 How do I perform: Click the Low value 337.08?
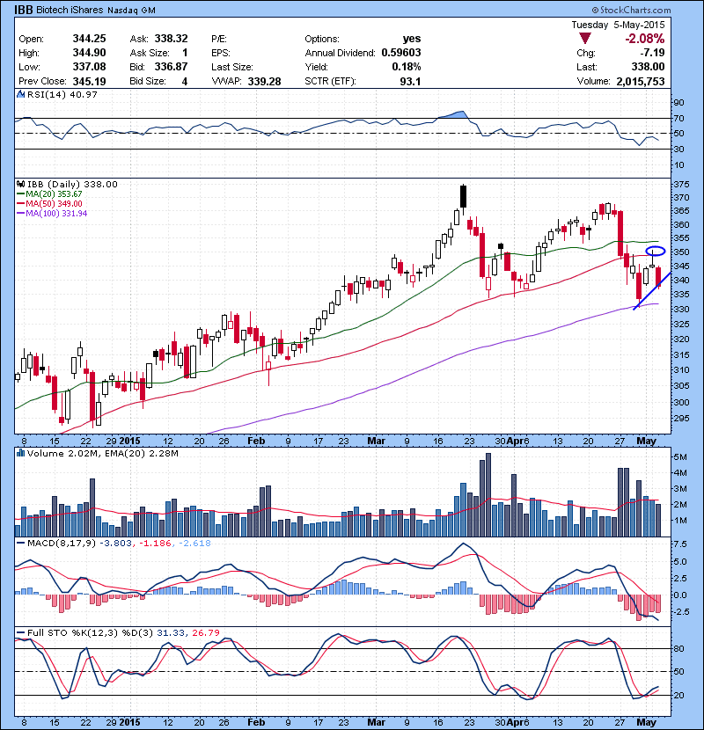[x=89, y=67]
